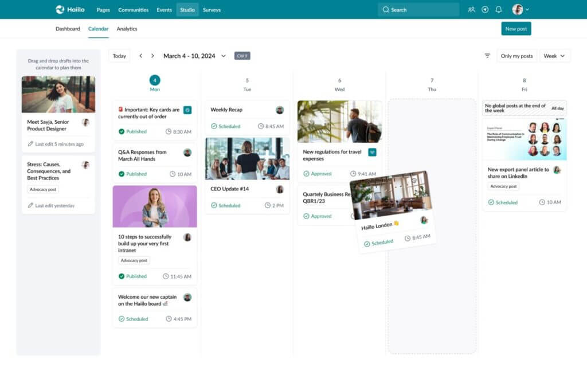587x367 pixels.
Task: Create a New post
Action: [x=515, y=28]
